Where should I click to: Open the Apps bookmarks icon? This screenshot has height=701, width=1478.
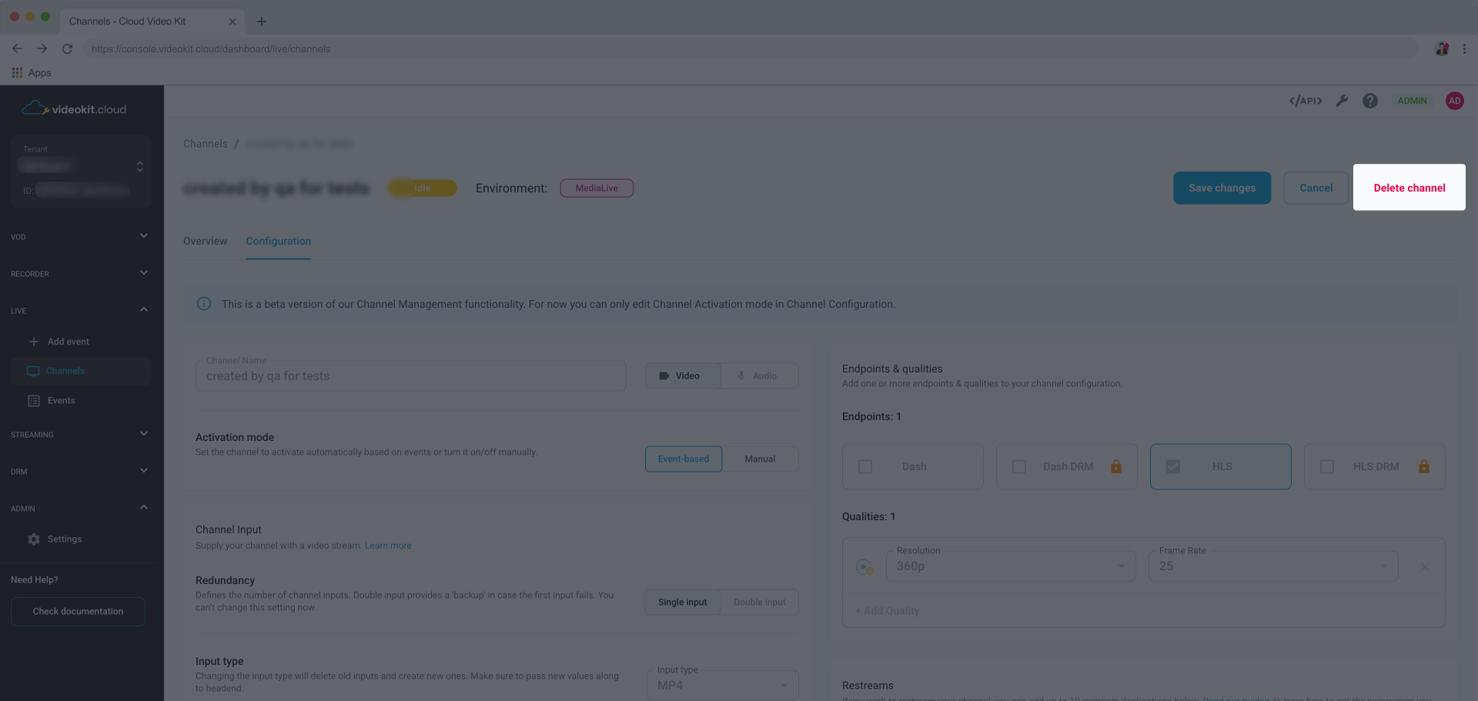coord(17,72)
